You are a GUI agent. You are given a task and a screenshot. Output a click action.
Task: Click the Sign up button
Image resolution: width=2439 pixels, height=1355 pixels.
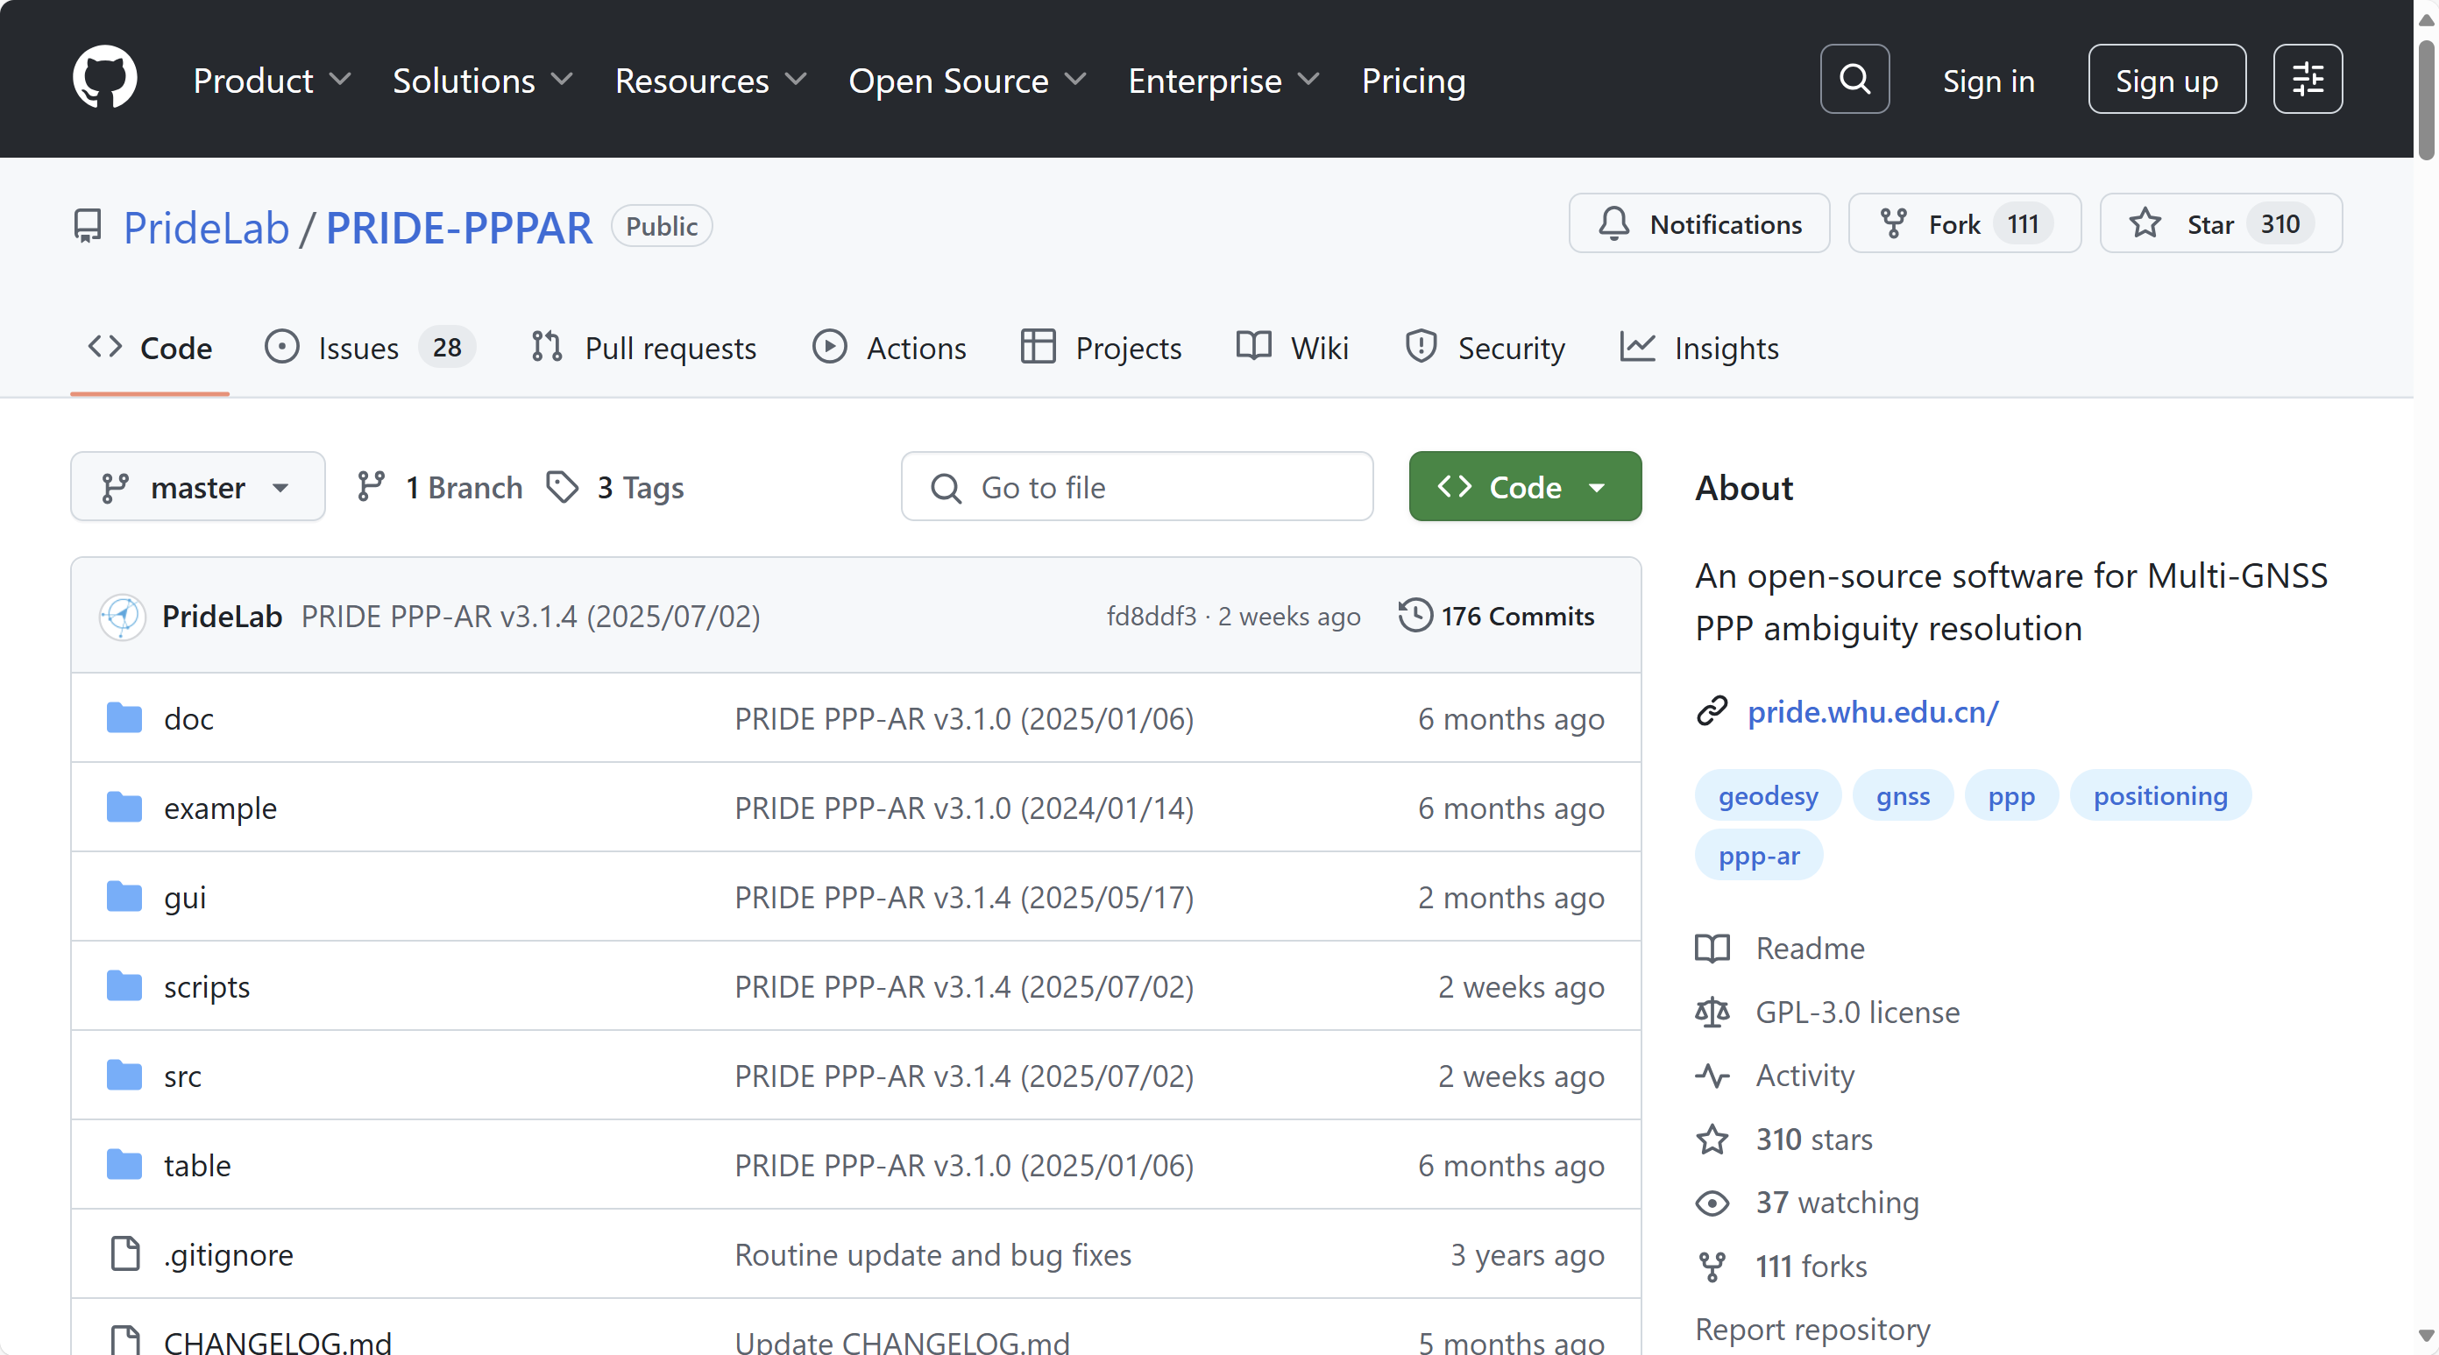pos(2166,79)
